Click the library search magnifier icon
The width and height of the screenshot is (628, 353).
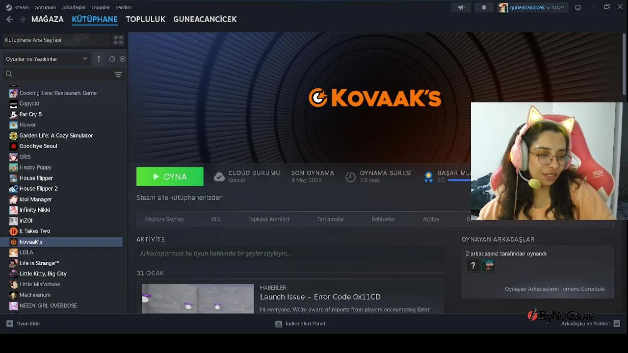9,74
